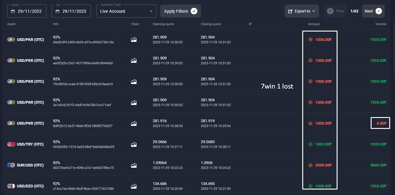Click the To date calendar icon

click(57, 11)
